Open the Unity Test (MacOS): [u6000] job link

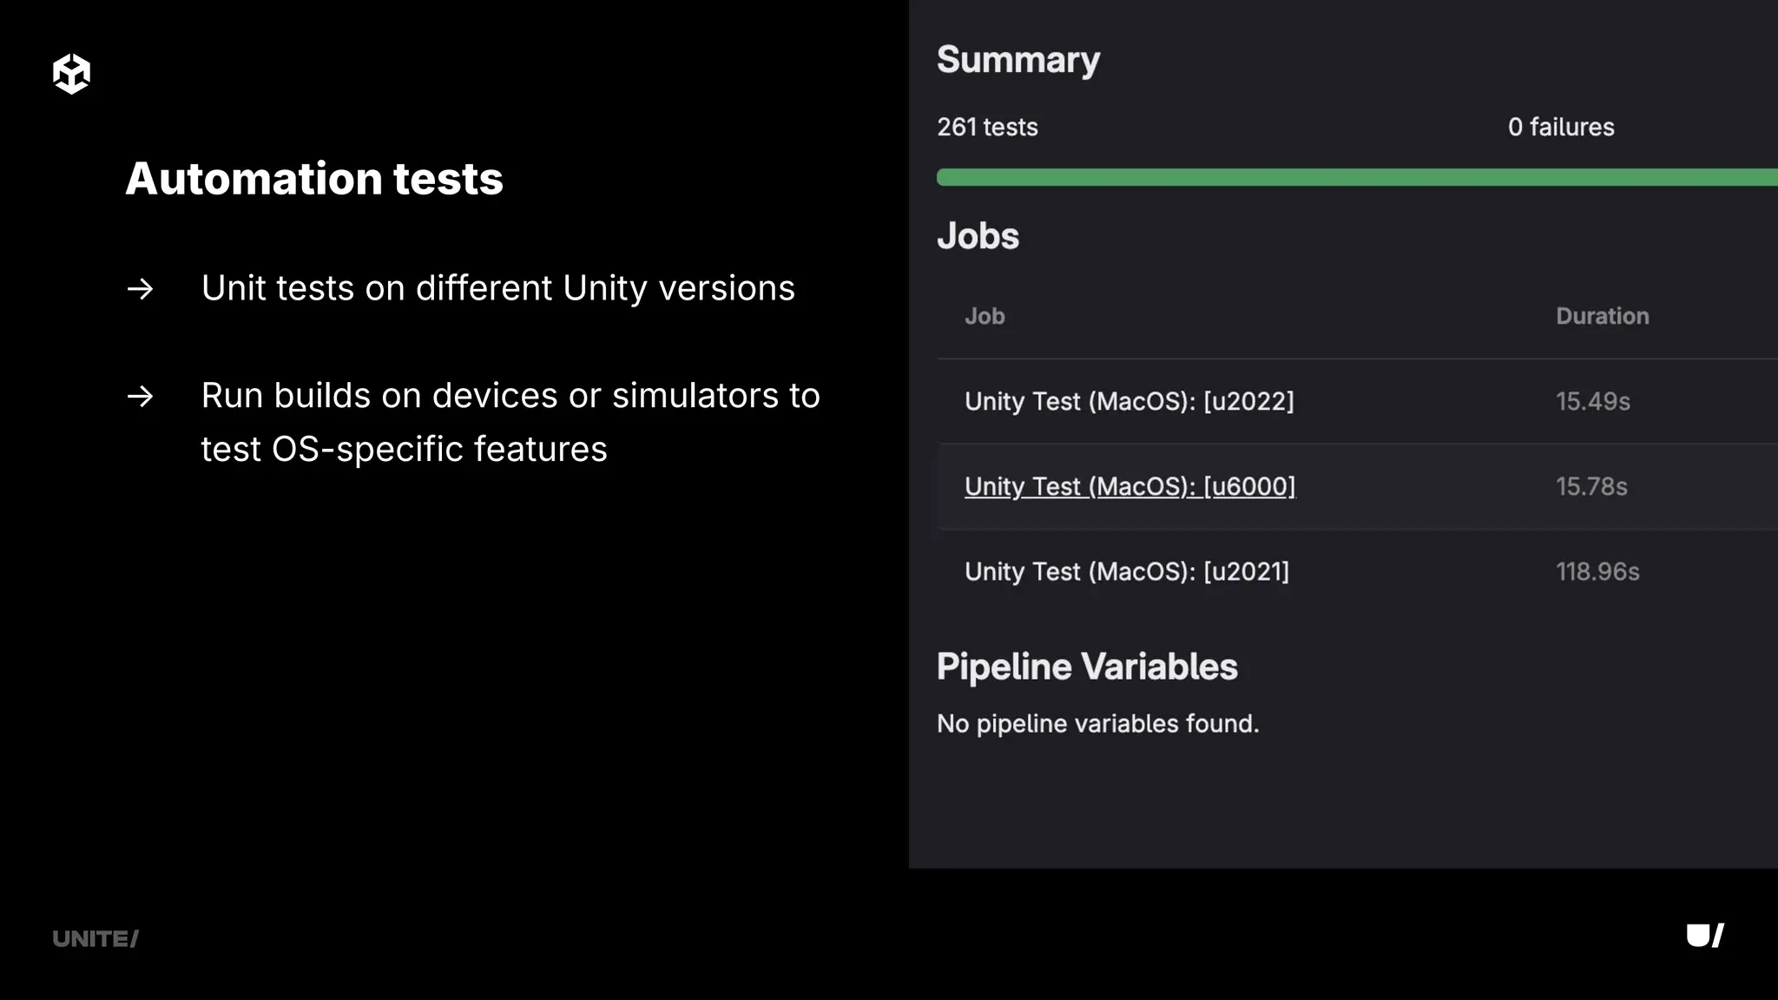click(1129, 486)
